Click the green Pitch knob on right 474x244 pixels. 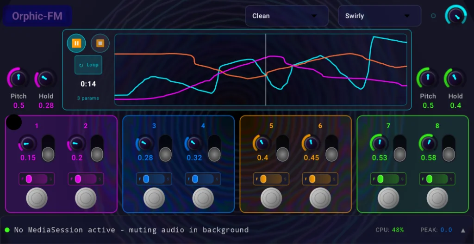coord(428,79)
